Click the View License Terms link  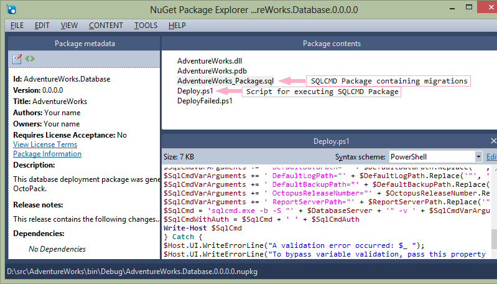pos(47,144)
